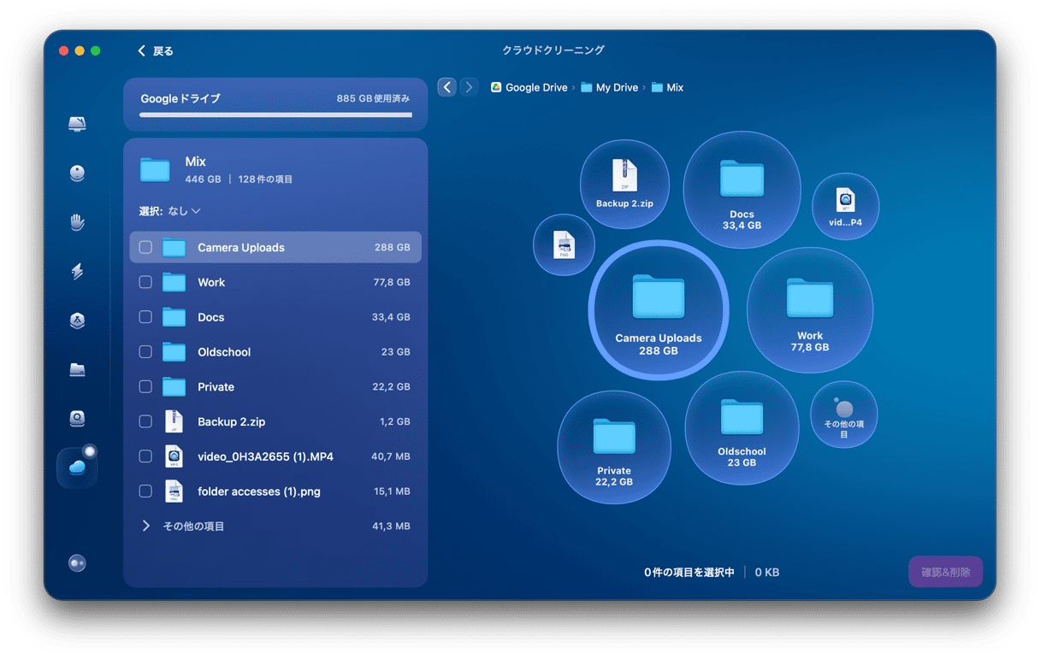1040x659 pixels.
Task: Open My Clutter folder icon in sidebar
Action: 77,369
